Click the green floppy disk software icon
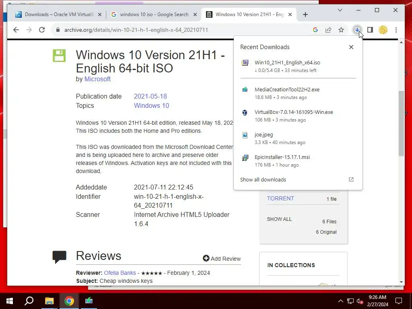 click(59, 56)
